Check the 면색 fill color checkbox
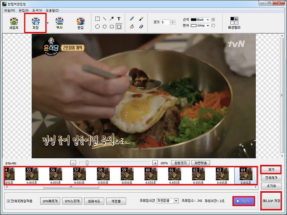This screenshot has height=215, width=287. point(213,26)
